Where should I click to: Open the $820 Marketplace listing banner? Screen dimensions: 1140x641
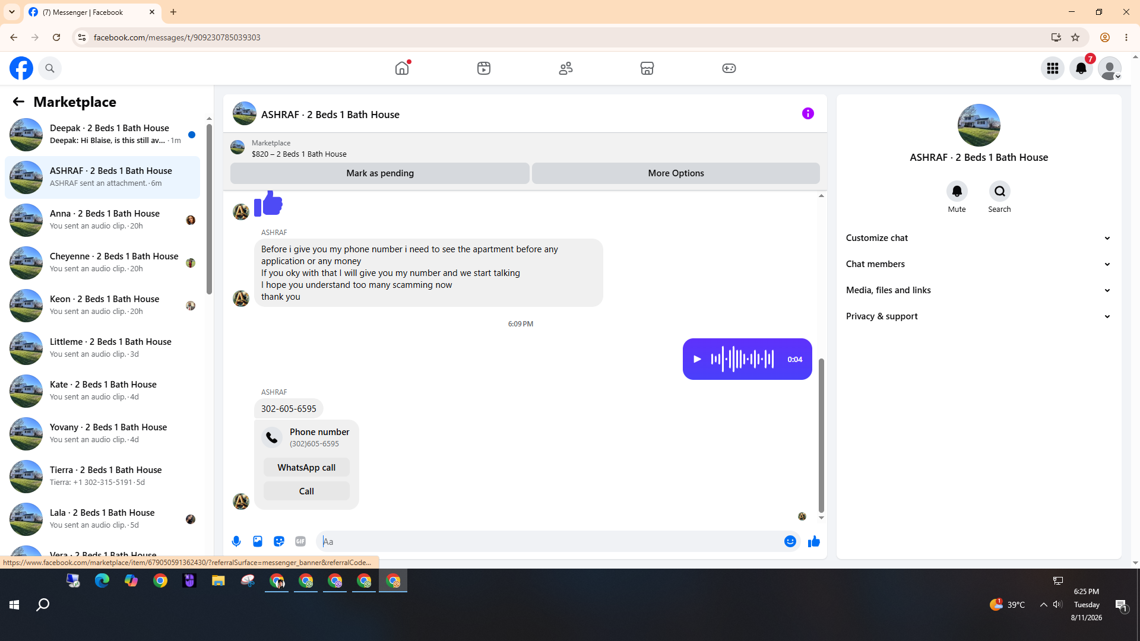(x=525, y=148)
